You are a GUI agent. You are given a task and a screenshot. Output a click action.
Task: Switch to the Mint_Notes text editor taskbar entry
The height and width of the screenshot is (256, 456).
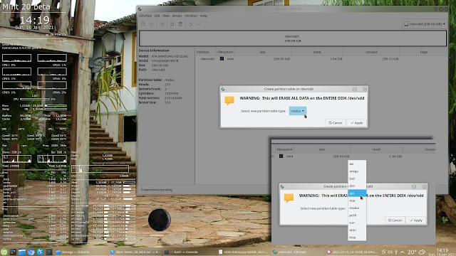135,252
